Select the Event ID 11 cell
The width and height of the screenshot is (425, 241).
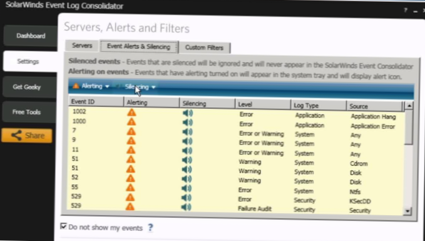tap(75, 150)
